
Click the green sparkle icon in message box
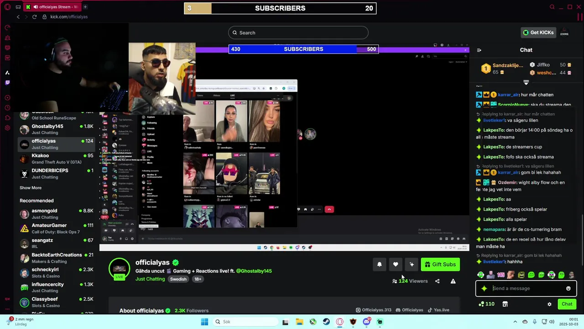click(x=484, y=288)
